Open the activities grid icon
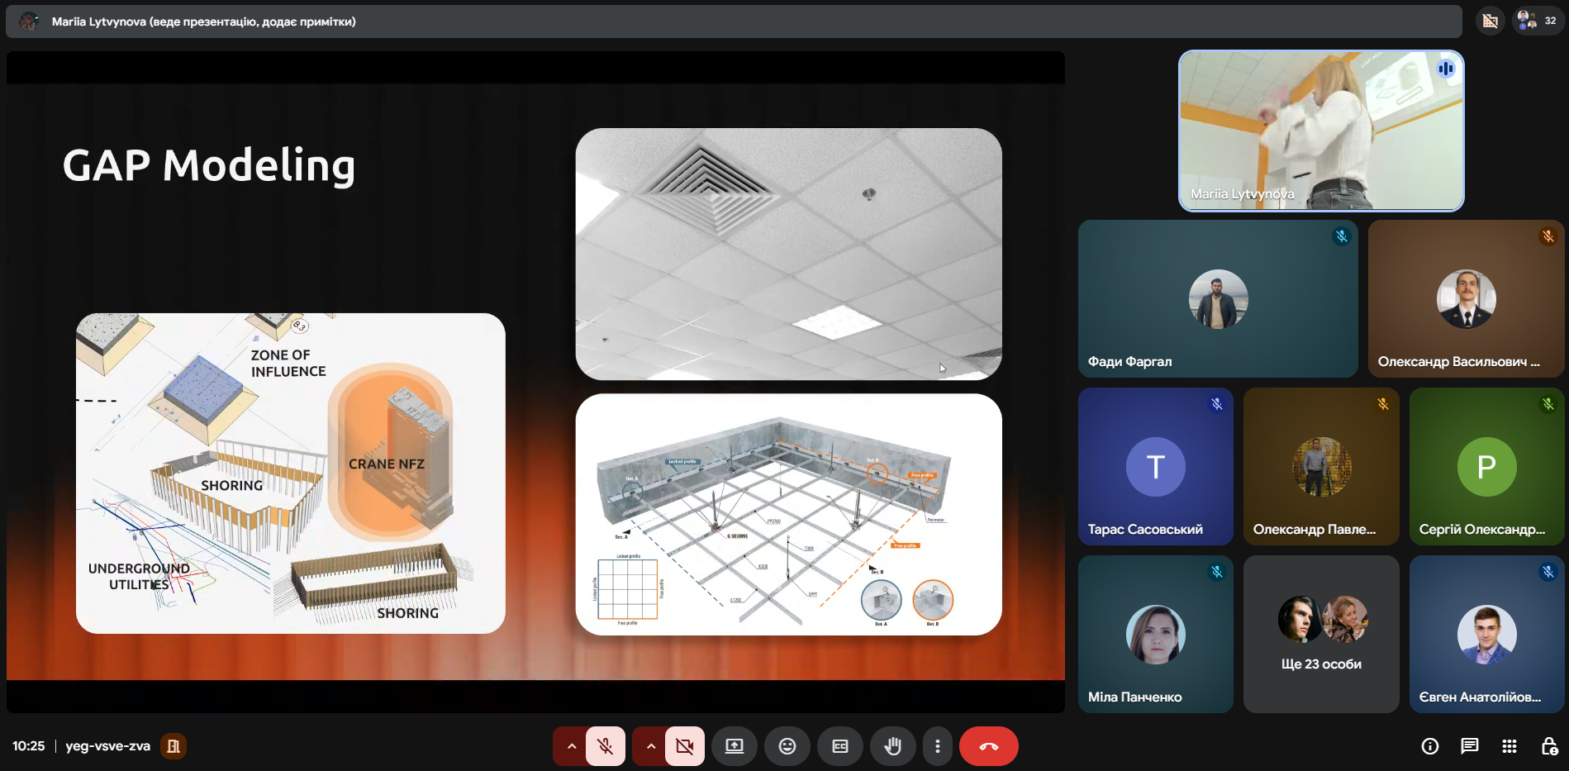The height and width of the screenshot is (771, 1569). tap(1510, 746)
